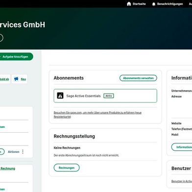Select the Sage Active Essentials subscription card
The image size is (192, 192).
pyautogui.click(x=105, y=96)
